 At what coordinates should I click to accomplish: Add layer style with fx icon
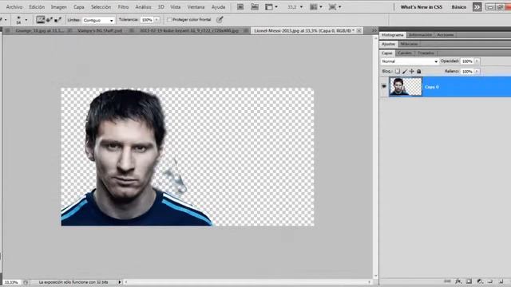click(x=458, y=281)
